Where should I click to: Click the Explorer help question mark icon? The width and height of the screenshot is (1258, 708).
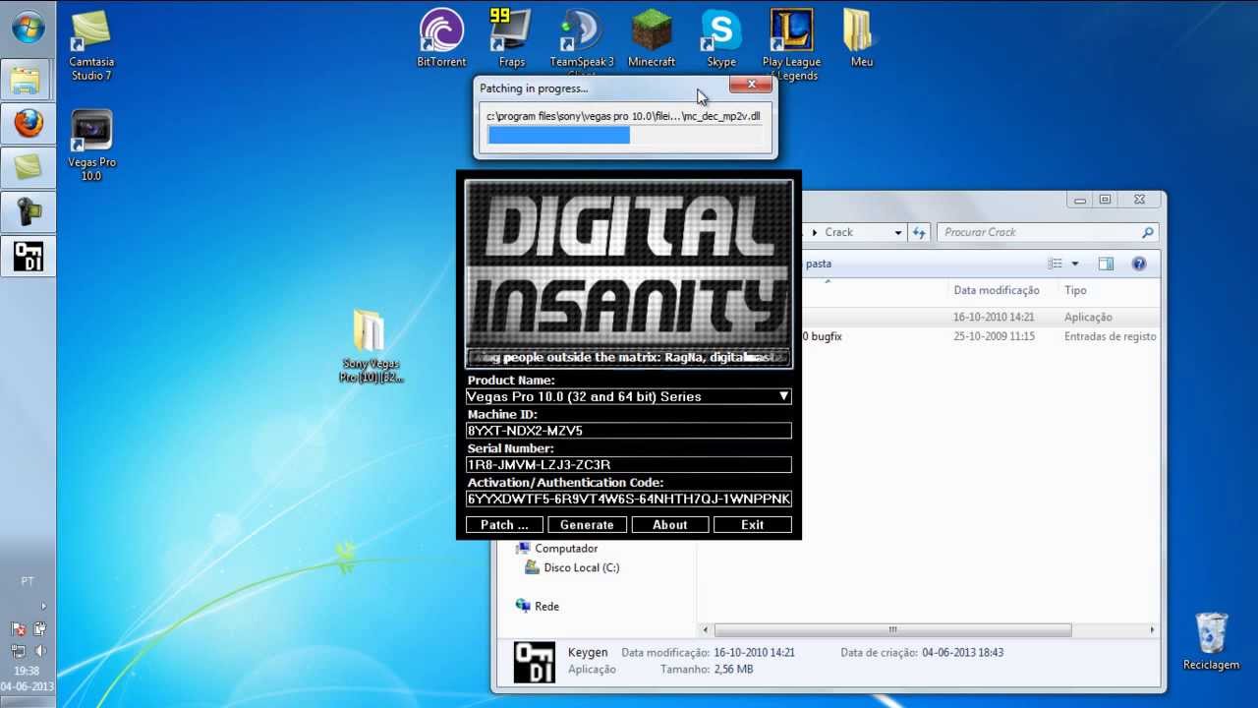tap(1138, 264)
